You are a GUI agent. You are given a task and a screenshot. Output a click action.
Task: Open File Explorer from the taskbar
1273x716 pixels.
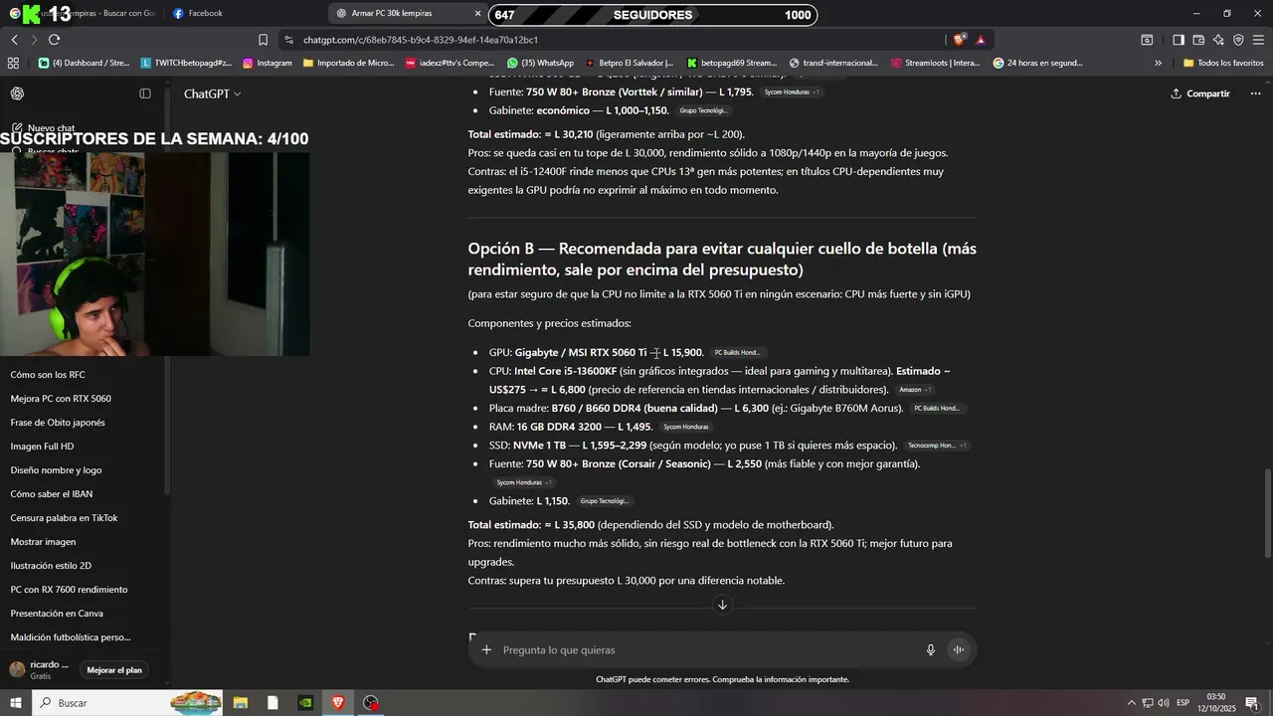[241, 703]
